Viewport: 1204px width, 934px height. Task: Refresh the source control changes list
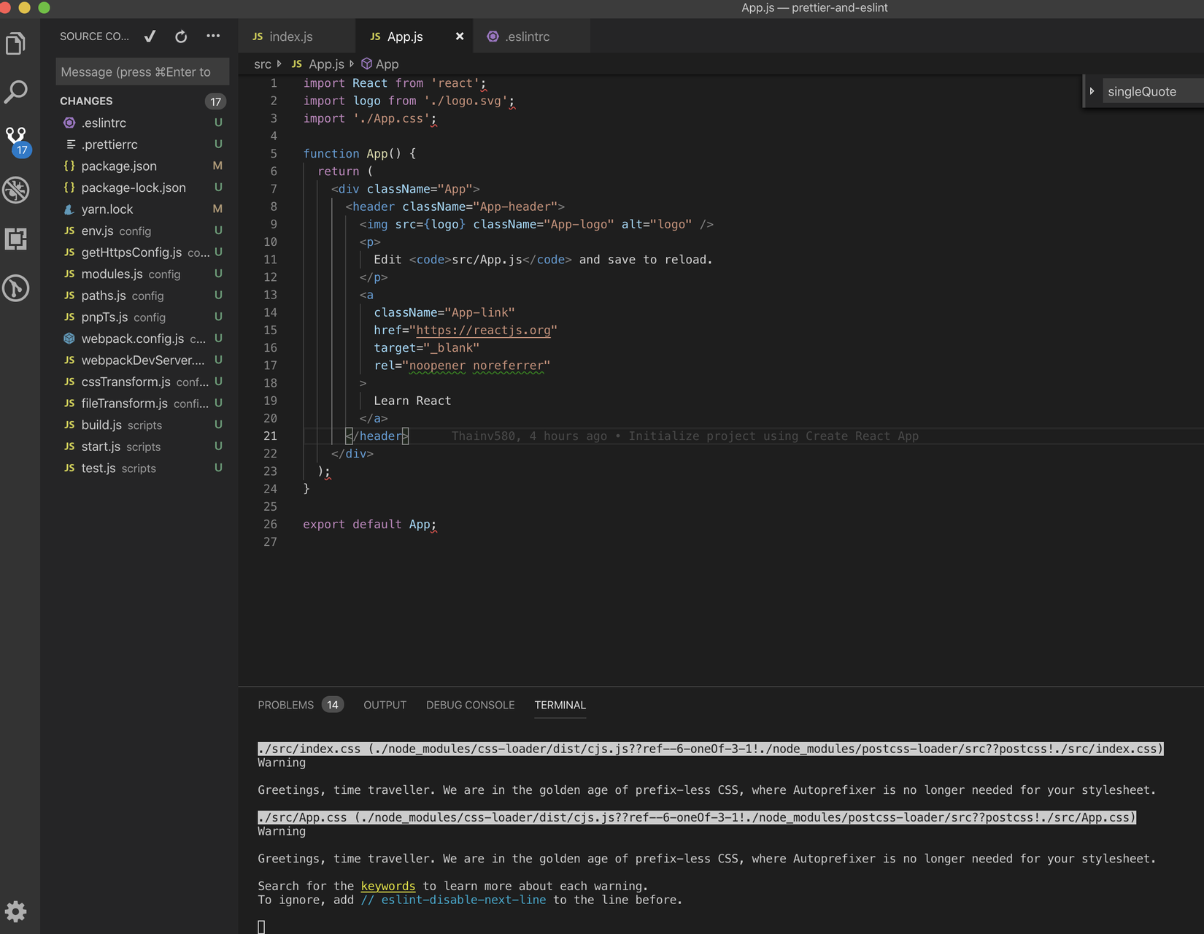[x=181, y=36]
